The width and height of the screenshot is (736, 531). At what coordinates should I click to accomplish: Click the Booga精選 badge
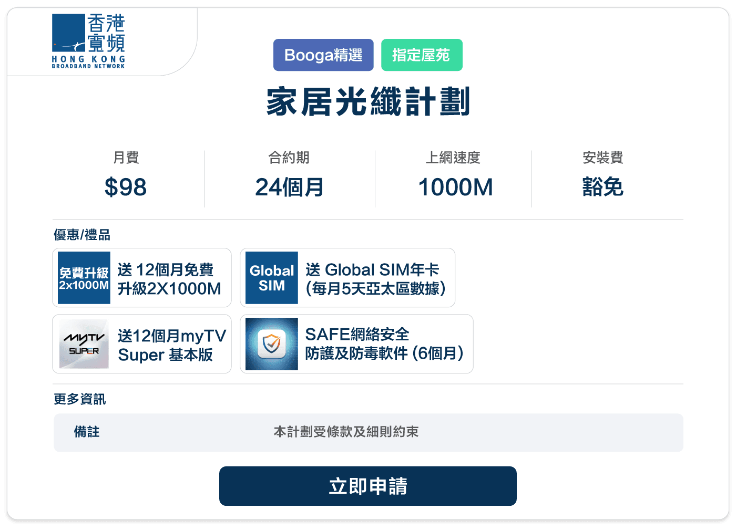[323, 55]
